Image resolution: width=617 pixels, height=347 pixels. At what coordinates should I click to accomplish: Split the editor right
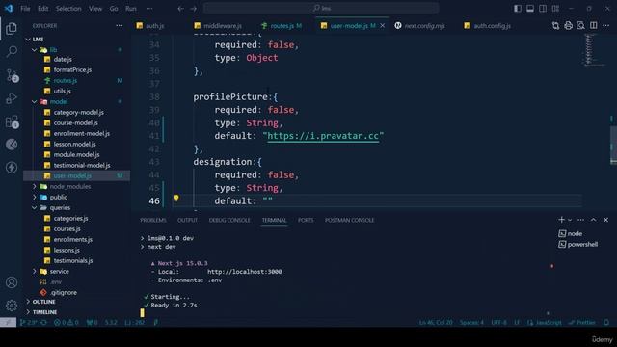click(x=594, y=26)
